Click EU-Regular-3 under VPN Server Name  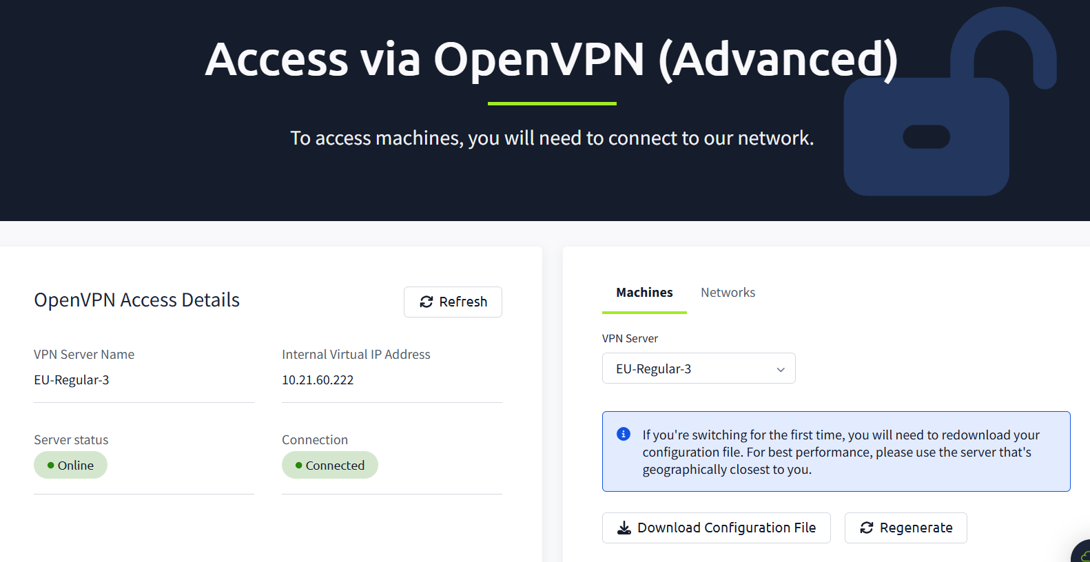(72, 380)
